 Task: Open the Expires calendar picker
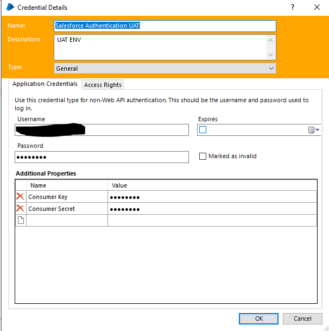(314, 130)
